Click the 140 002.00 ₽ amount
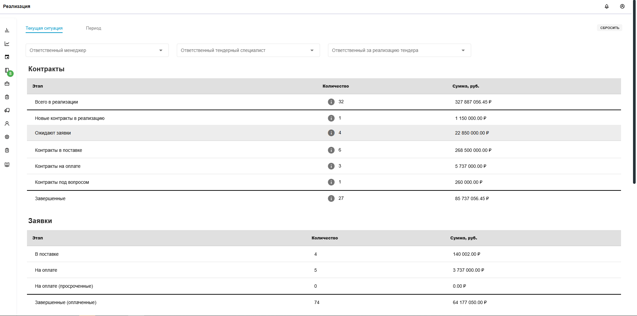 [467, 254]
